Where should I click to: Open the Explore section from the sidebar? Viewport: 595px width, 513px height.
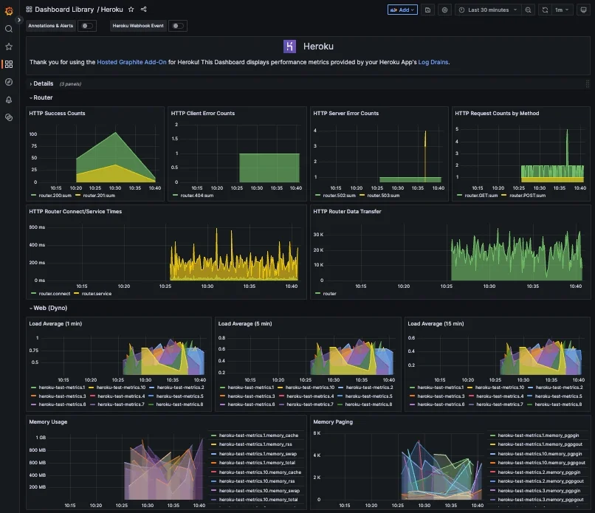tap(10, 82)
